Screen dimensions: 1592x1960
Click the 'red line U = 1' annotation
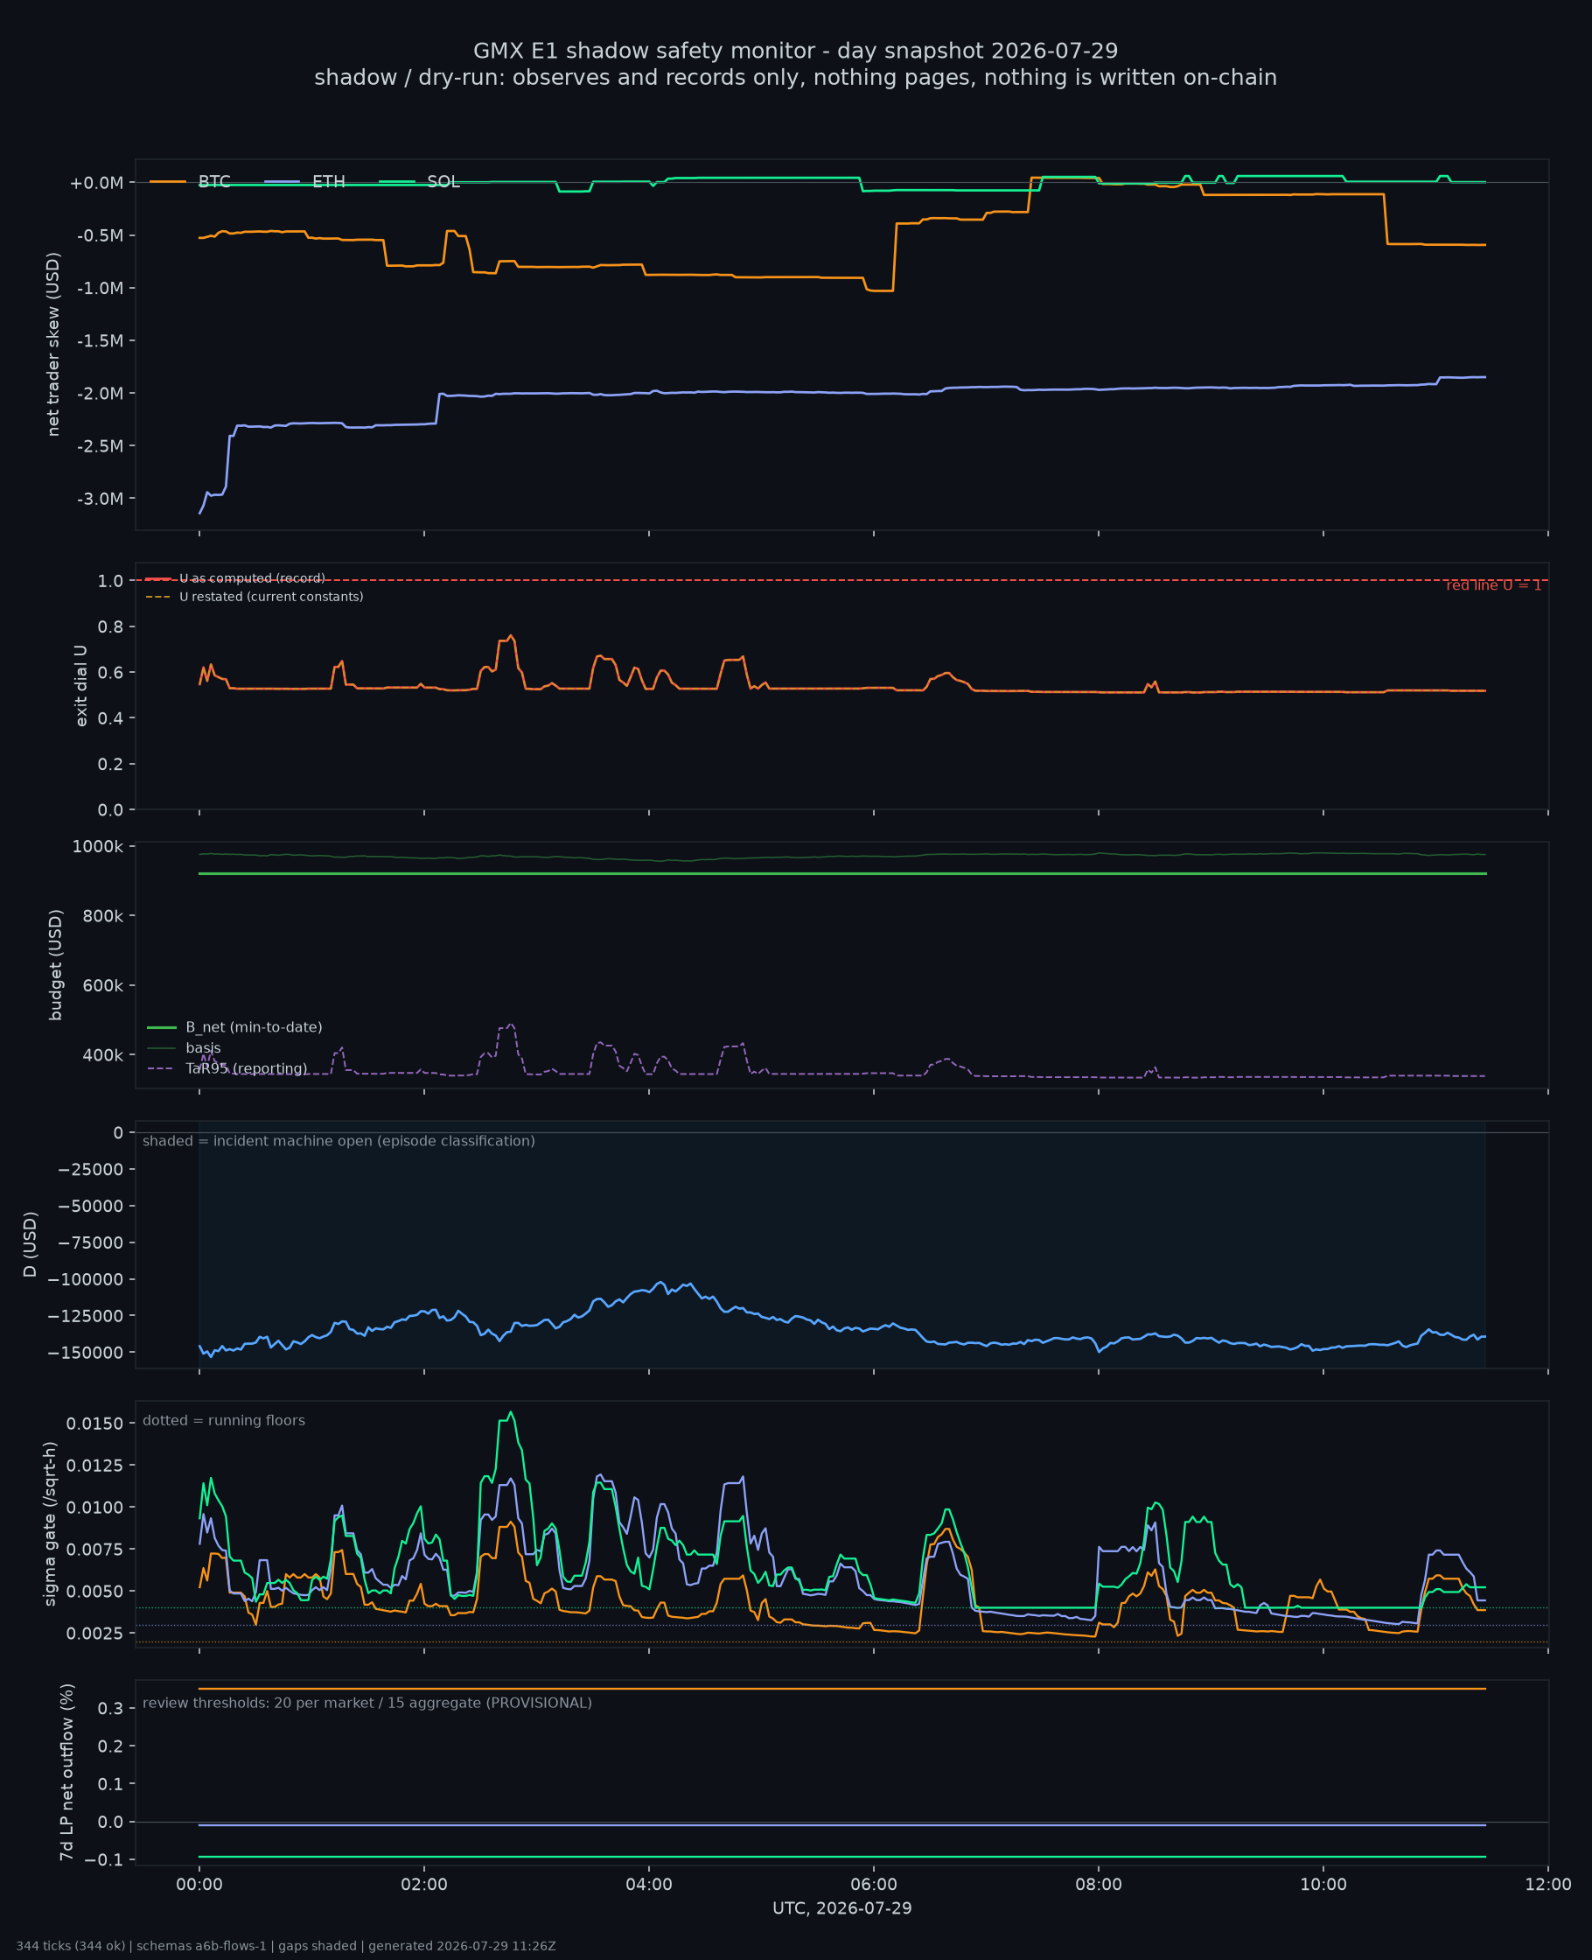(1494, 585)
